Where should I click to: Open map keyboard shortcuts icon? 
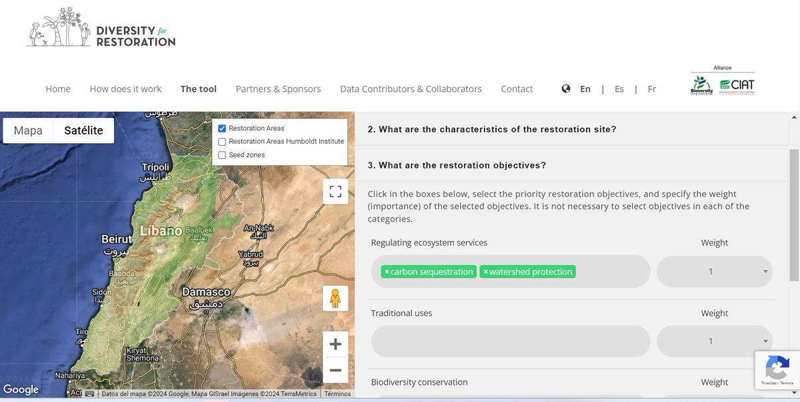coord(89,393)
